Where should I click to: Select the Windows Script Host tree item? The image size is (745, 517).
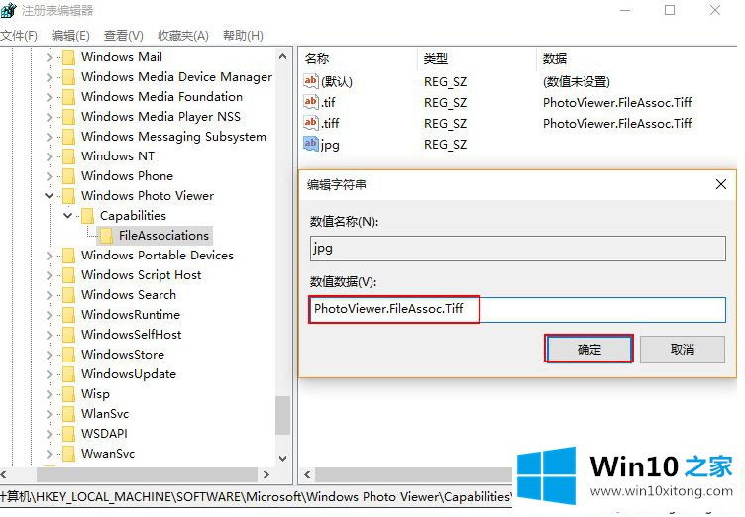pos(141,275)
